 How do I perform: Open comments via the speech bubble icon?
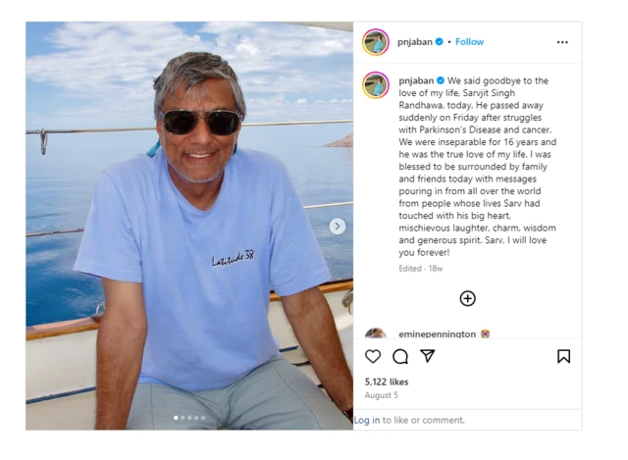tap(400, 356)
